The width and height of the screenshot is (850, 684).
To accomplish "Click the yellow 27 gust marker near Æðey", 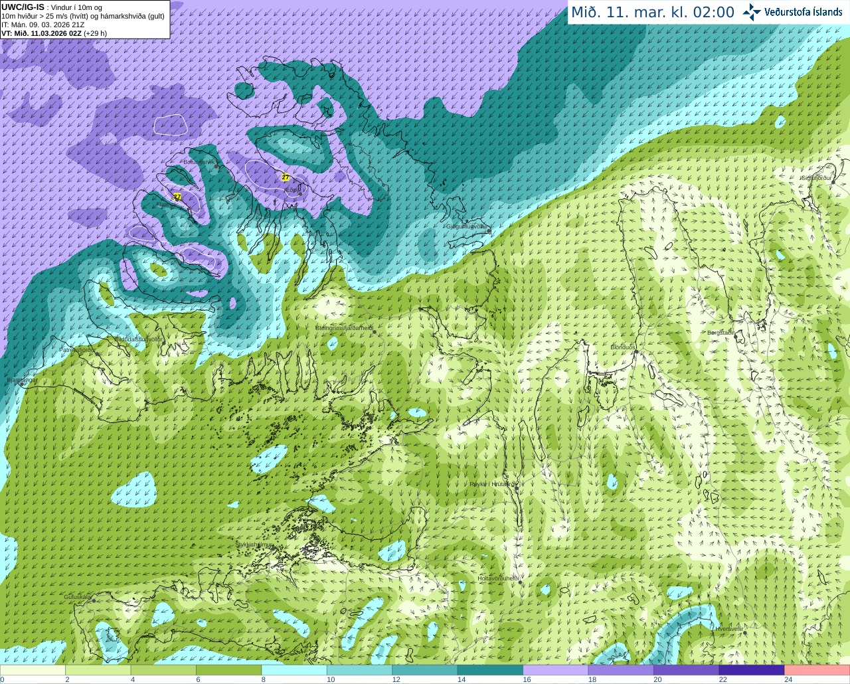I will point(286,177).
